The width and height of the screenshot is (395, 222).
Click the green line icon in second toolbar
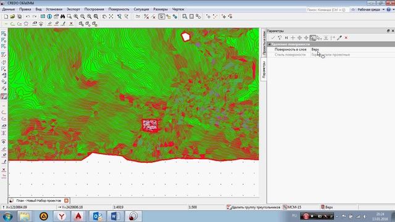point(6,23)
